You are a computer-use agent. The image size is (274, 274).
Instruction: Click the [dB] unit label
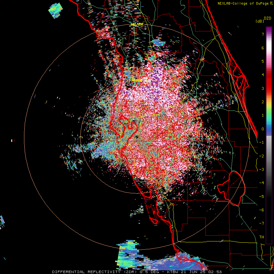pos(260,21)
